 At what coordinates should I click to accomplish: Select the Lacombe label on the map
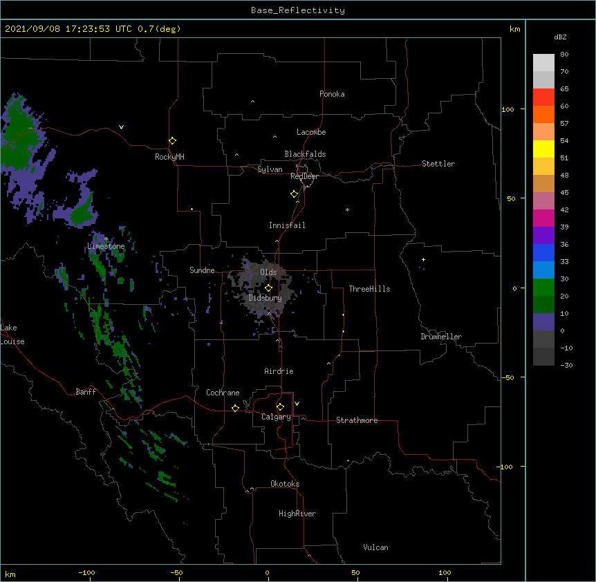[311, 132]
